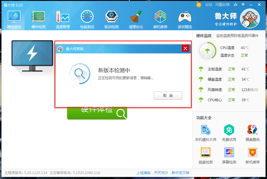Cancel the new version check with 取消
This screenshot has width=267, height=179.
[168, 95]
